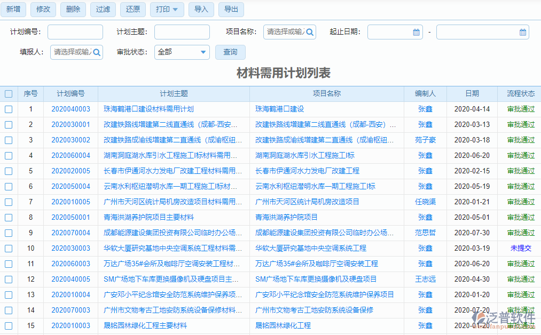The height and width of the screenshot is (335, 541).
Task: Check the checkbox for row 1
Action: click(x=9, y=109)
